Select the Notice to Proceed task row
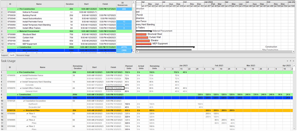This screenshot has height=131, width=297. click(x=66, y=12)
